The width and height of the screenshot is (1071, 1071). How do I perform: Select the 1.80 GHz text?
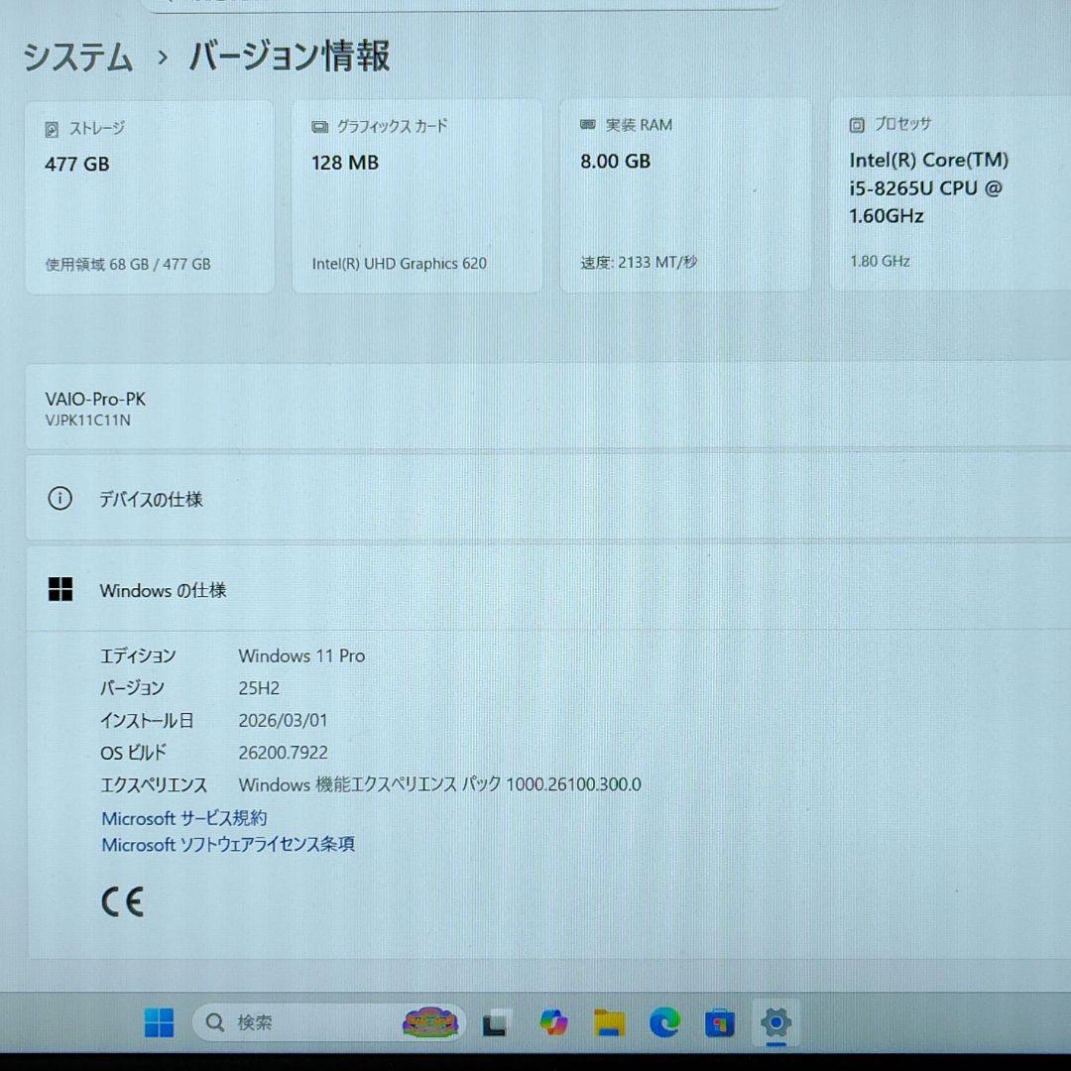[880, 261]
